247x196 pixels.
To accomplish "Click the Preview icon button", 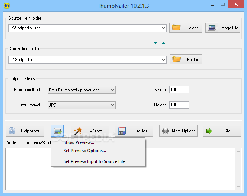I will tap(57, 131).
